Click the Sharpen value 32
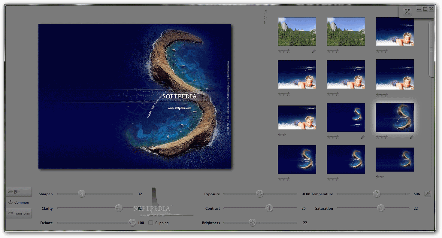Viewport: 442px width, 238px height. [x=140, y=194]
